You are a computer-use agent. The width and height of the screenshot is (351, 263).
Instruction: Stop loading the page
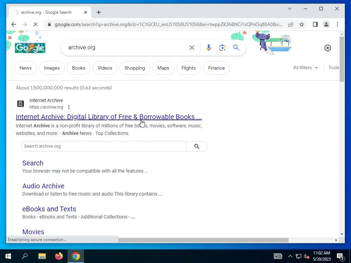(x=36, y=24)
